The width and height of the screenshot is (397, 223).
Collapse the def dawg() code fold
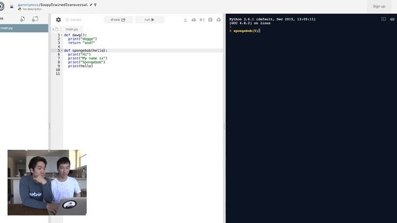click(x=61, y=35)
